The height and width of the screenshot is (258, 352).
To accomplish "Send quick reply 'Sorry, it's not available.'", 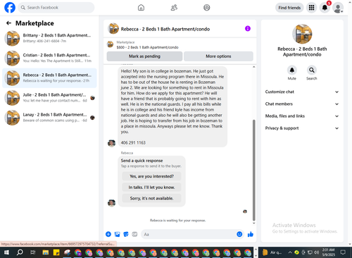I will (151, 198).
